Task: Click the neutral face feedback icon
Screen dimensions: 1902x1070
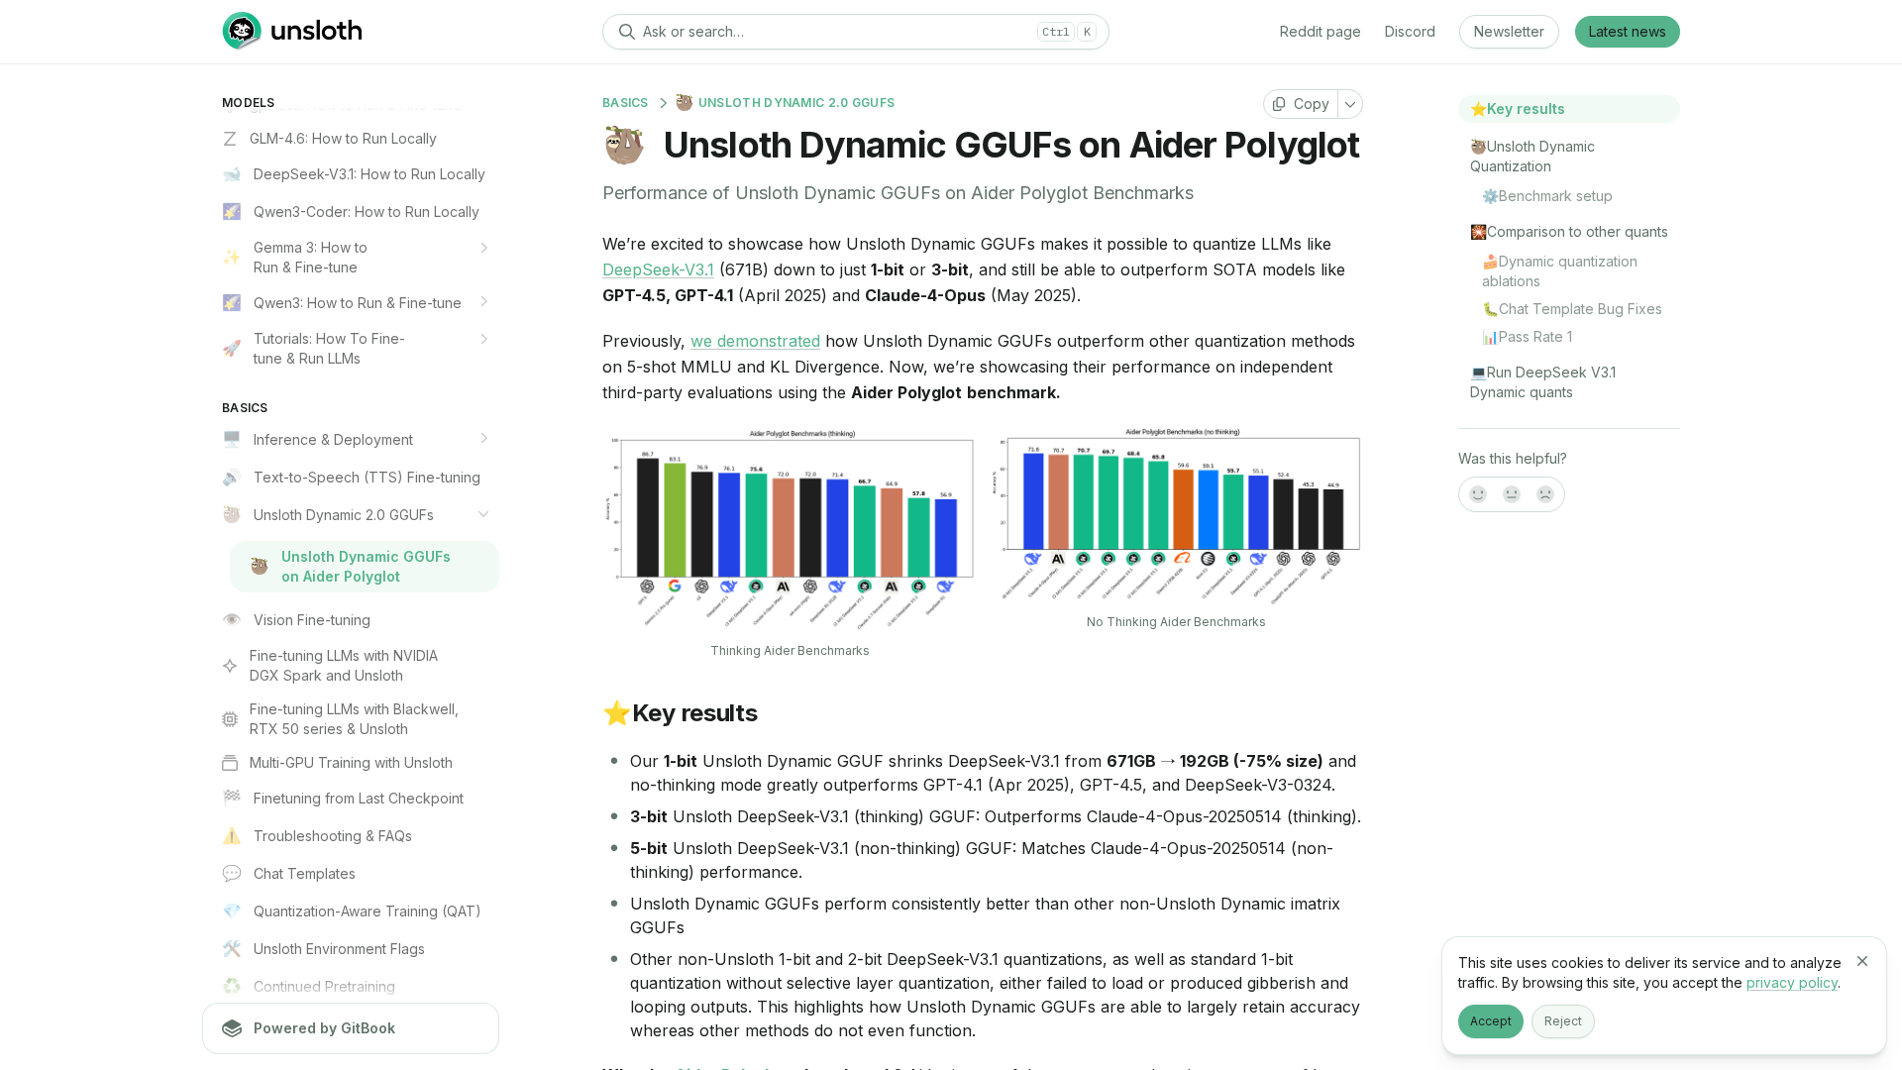Action: (x=1512, y=494)
